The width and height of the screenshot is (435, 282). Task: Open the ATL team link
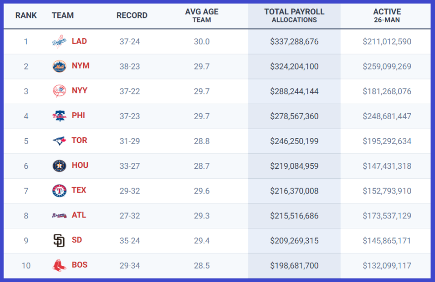[x=79, y=215]
